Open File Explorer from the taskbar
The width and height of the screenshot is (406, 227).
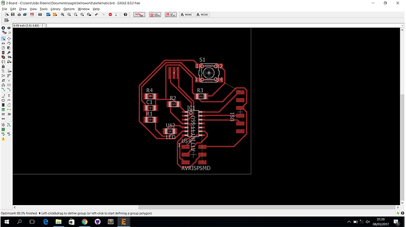coord(58,222)
